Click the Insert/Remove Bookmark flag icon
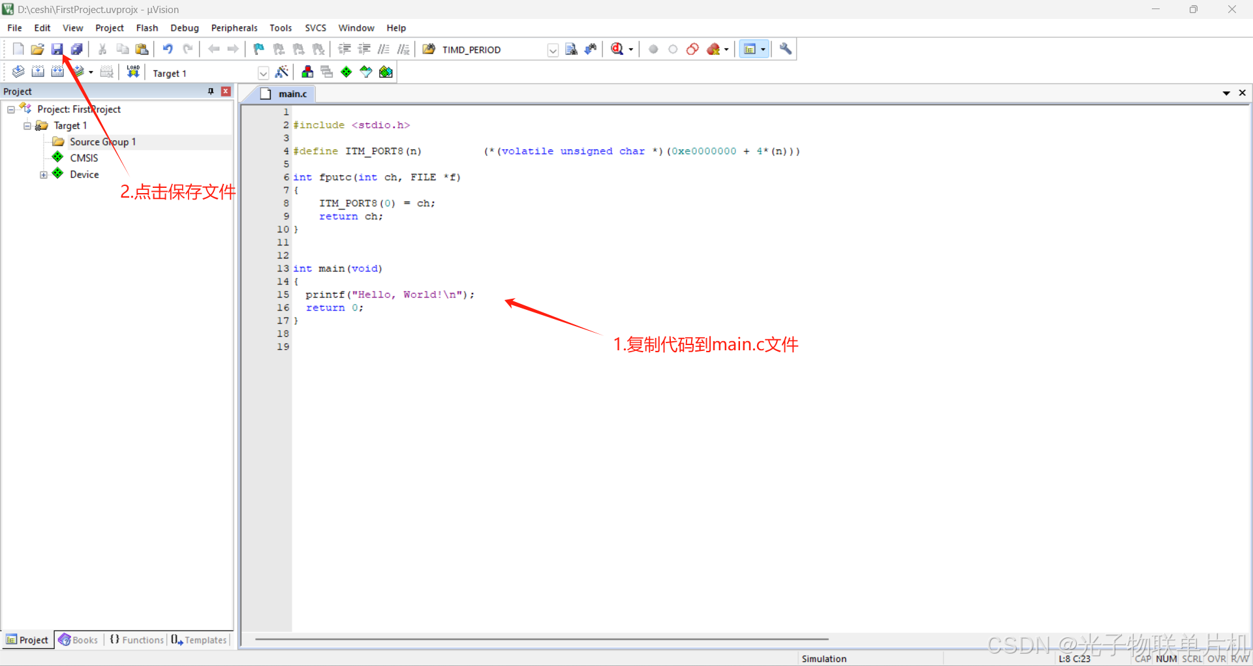This screenshot has width=1253, height=666. click(259, 49)
